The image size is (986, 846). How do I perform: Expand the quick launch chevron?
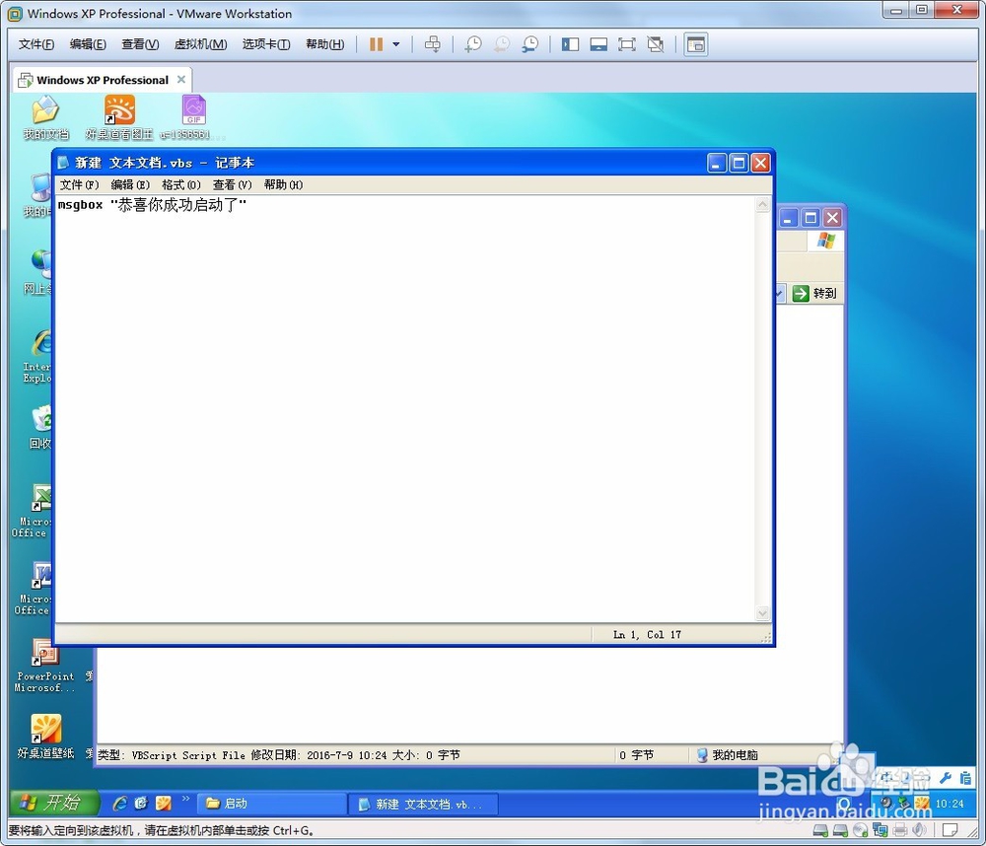[x=185, y=799]
